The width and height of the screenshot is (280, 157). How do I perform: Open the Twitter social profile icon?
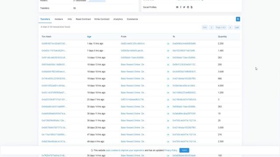coord(184,7)
